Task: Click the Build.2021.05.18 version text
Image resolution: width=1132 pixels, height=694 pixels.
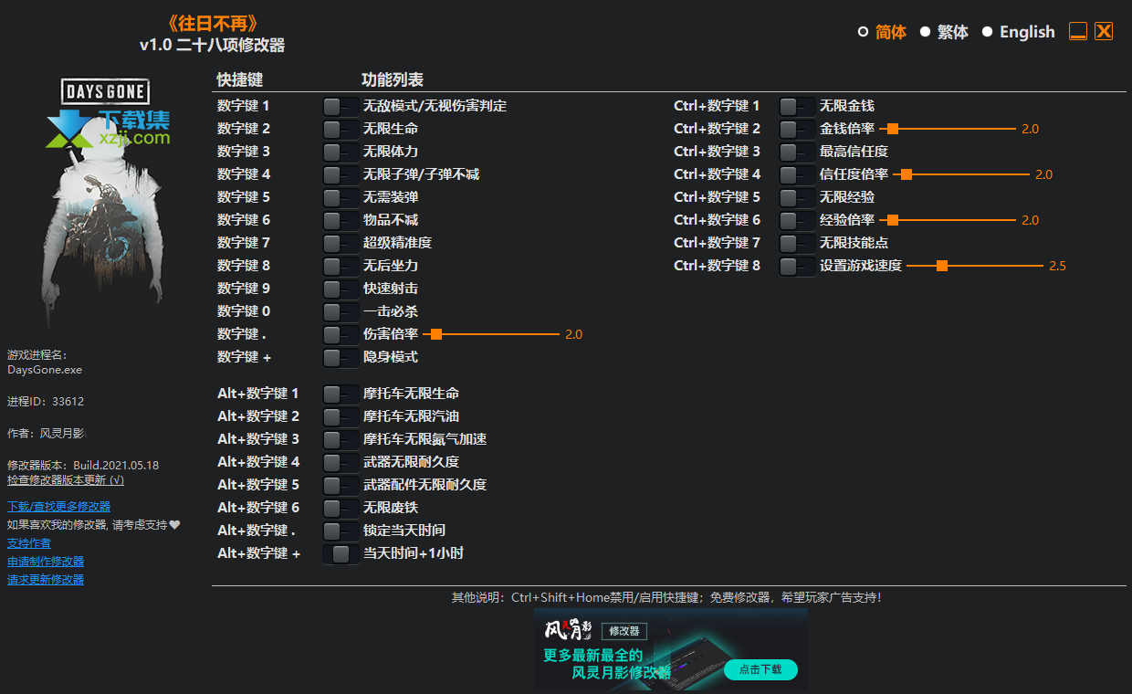Action: (x=116, y=466)
